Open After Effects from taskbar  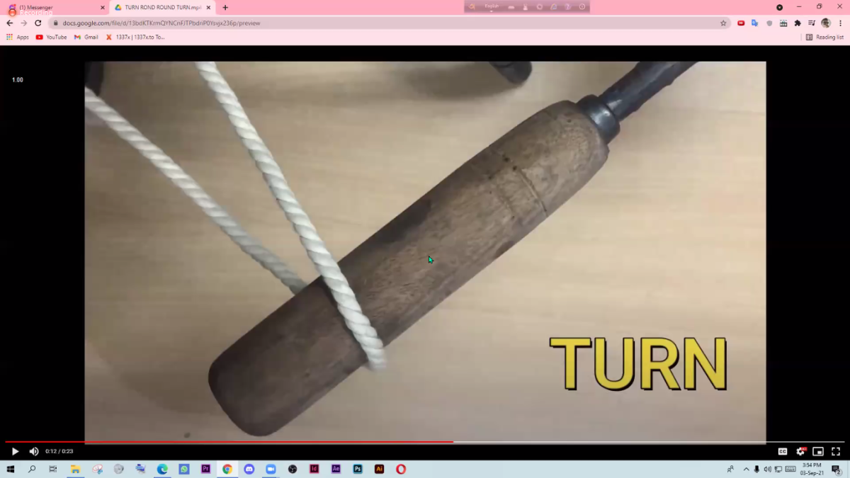[x=336, y=469]
